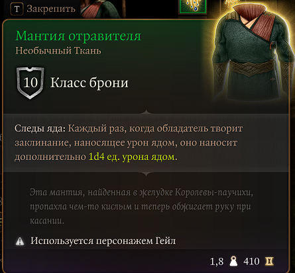
Task: Click the top notch divider above description
Action: [146, 112]
